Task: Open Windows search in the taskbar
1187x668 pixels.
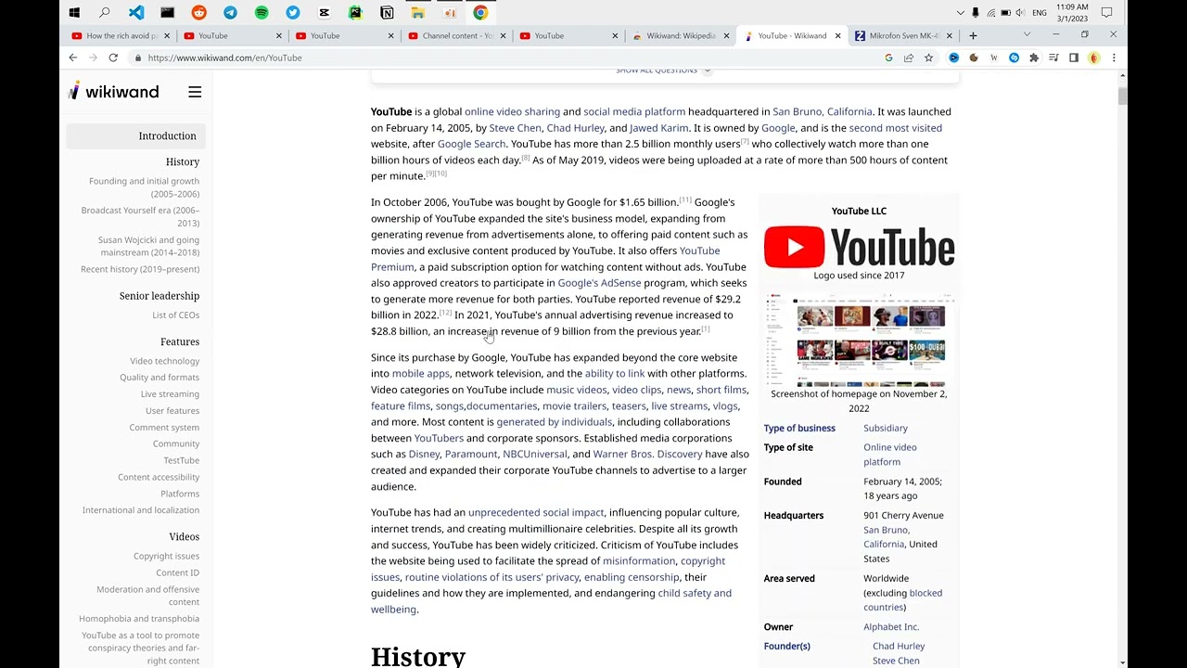Action: (105, 13)
